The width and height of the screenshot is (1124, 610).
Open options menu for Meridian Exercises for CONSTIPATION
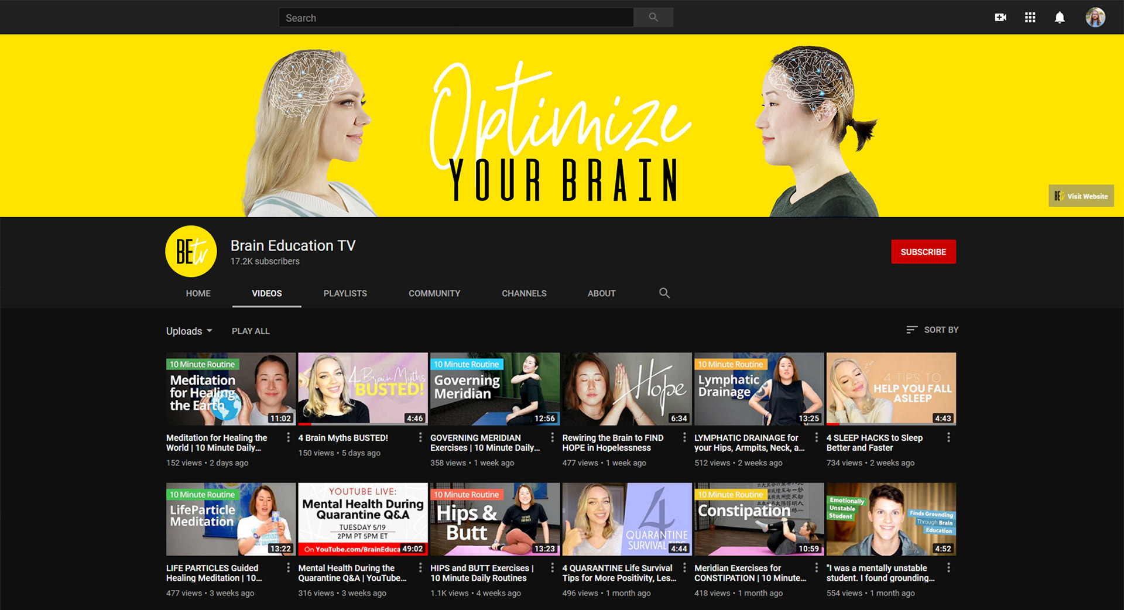(817, 568)
